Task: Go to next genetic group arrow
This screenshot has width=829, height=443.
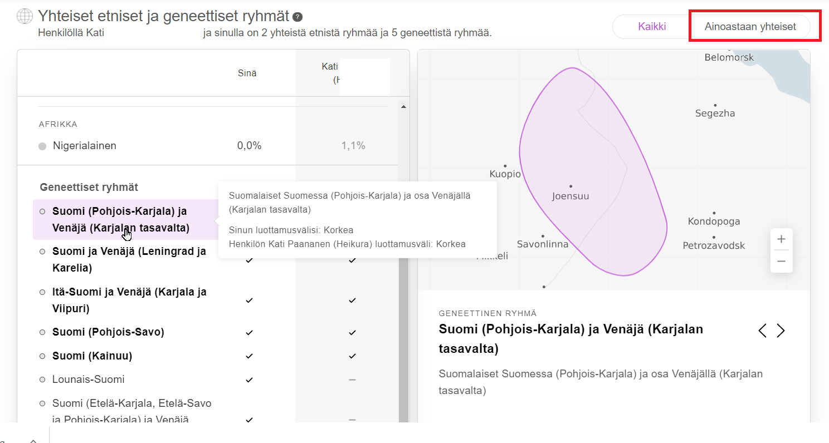Action: [781, 331]
